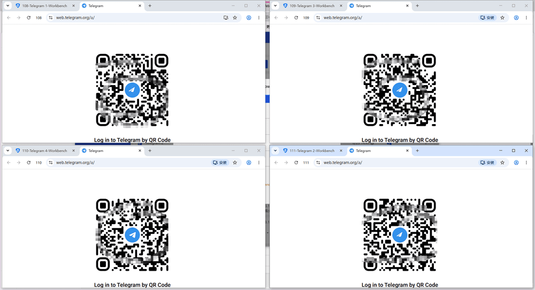Open Chrome three-dot menu in 111 window
Screen dimensions: 535x290
click(x=526, y=163)
